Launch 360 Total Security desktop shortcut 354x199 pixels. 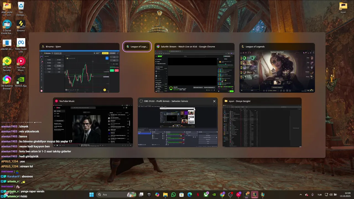(x=7, y=64)
